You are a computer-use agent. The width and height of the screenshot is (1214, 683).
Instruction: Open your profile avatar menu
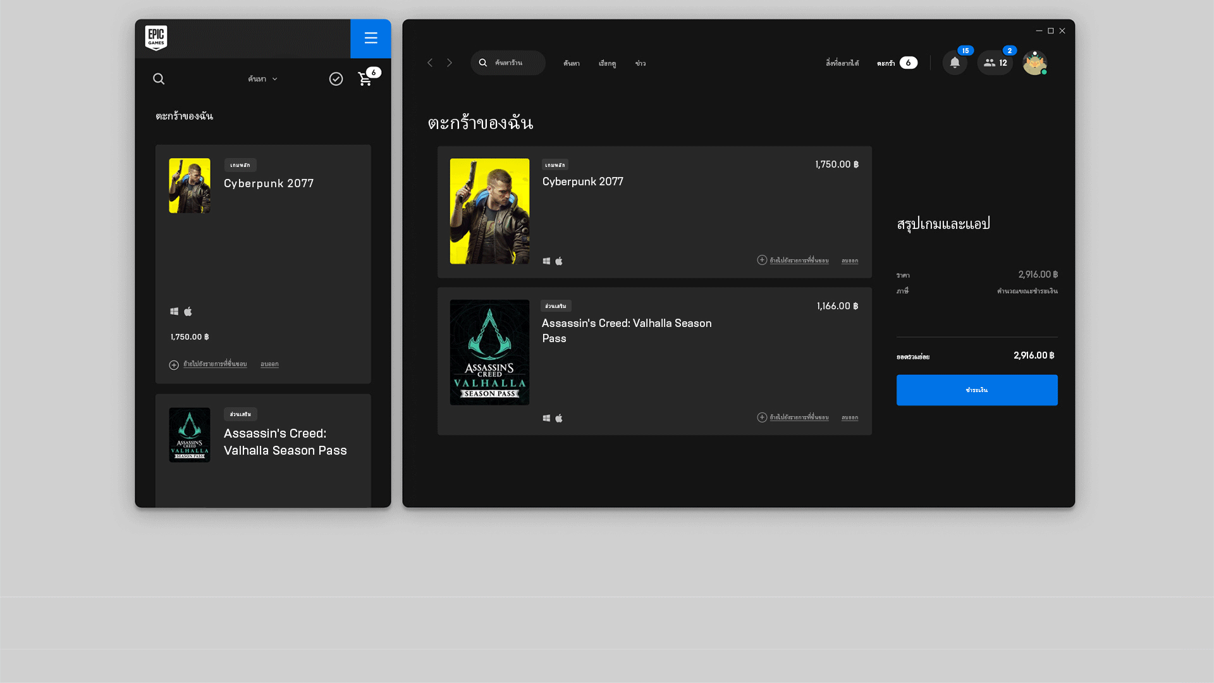click(x=1034, y=63)
